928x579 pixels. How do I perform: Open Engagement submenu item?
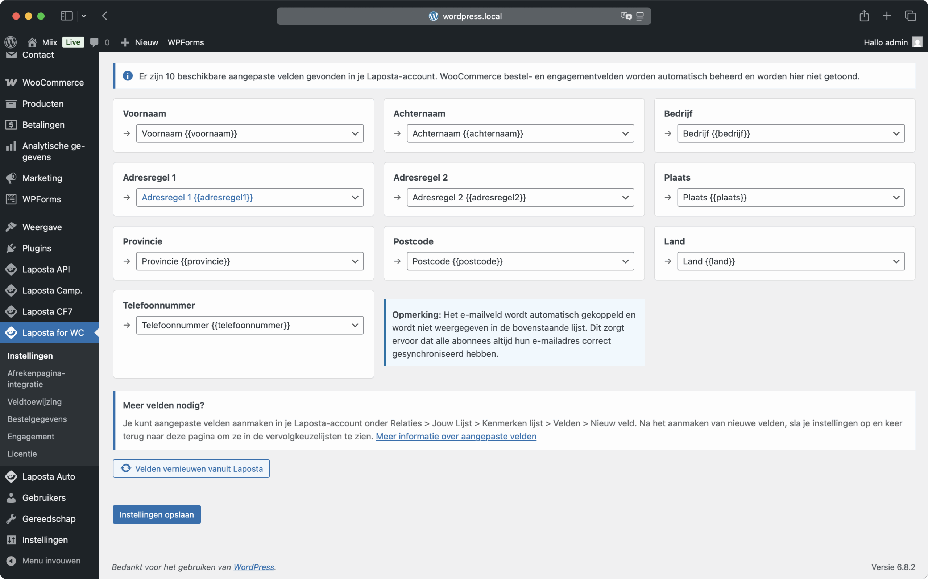30,436
